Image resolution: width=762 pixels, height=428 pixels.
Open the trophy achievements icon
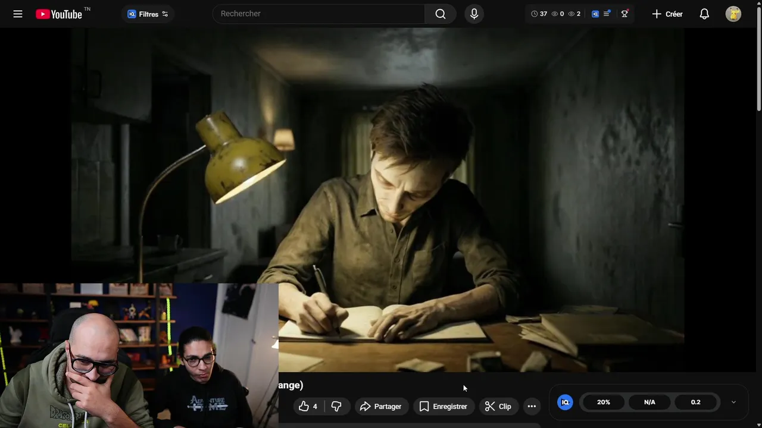click(x=624, y=14)
